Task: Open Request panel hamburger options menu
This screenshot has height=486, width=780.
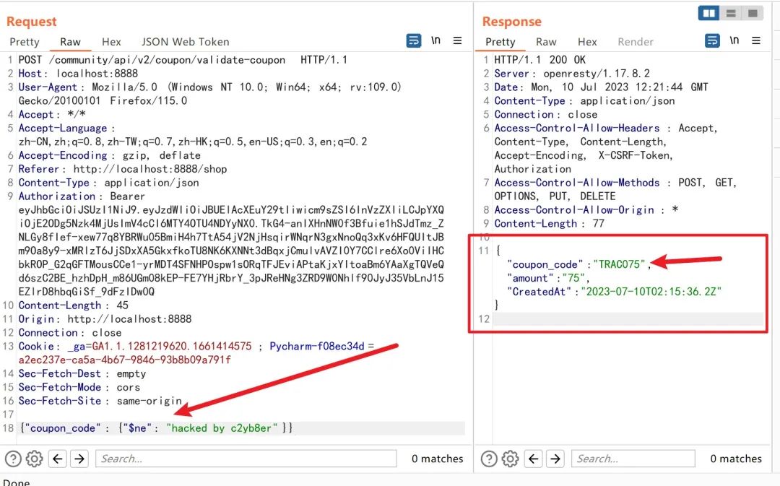Action: (x=458, y=40)
